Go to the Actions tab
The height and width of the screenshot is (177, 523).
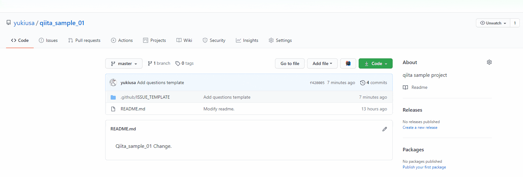[122, 40]
